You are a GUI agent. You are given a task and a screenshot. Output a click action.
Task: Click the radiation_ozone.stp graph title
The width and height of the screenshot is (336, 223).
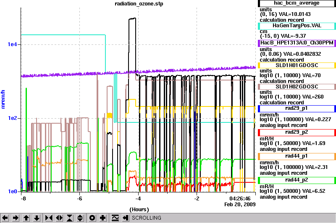(x=139, y=4)
